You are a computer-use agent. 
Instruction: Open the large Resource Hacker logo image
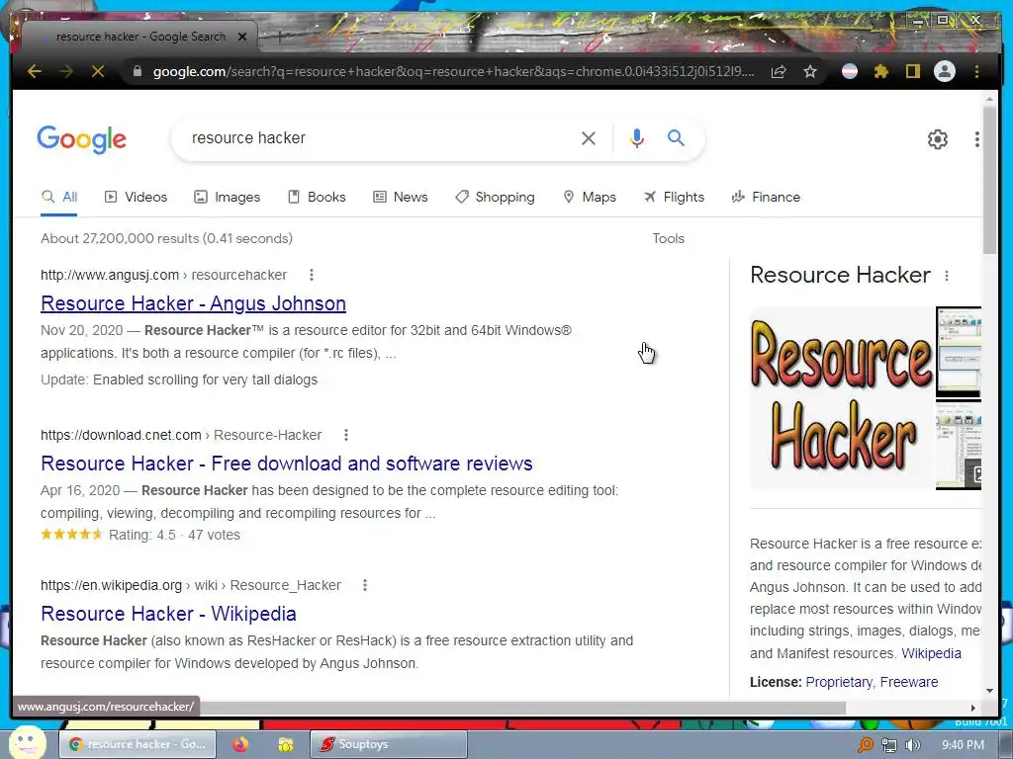coord(842,398)
